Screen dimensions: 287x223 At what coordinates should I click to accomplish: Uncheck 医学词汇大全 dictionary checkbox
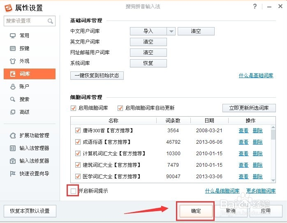tap(78, 177)
